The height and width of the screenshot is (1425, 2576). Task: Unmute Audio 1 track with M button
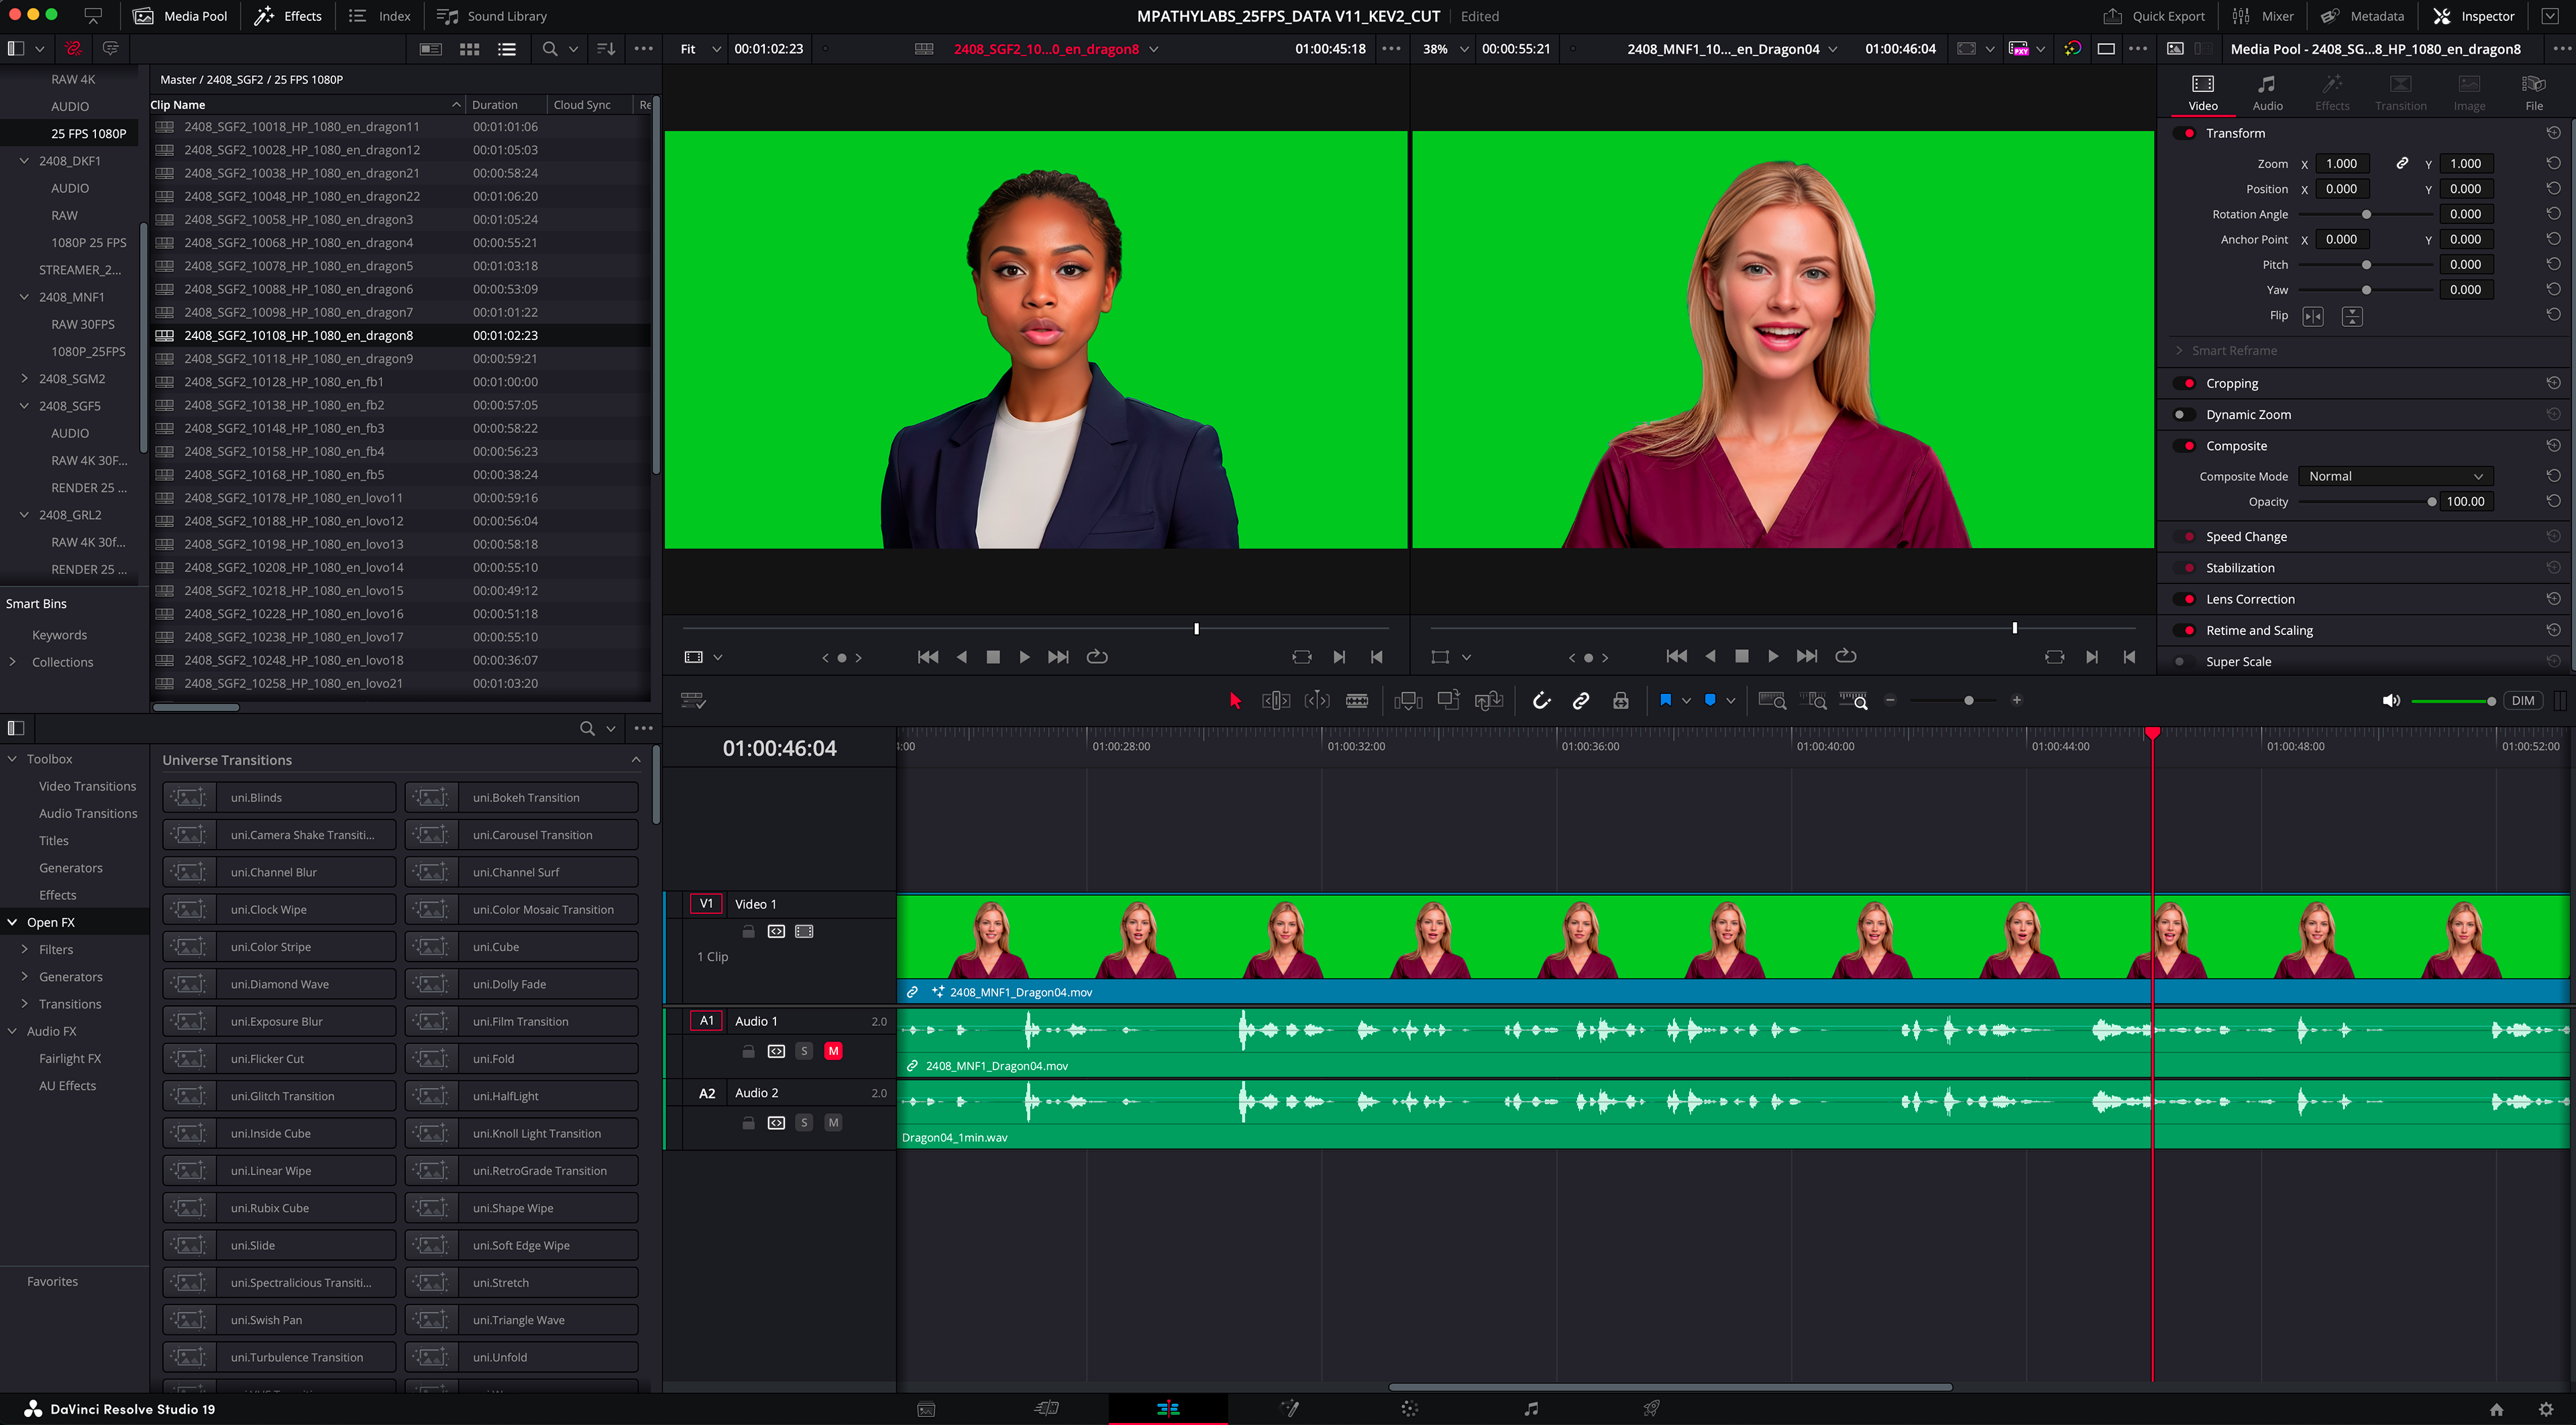pyautogui.click(x=833, y=1051)
